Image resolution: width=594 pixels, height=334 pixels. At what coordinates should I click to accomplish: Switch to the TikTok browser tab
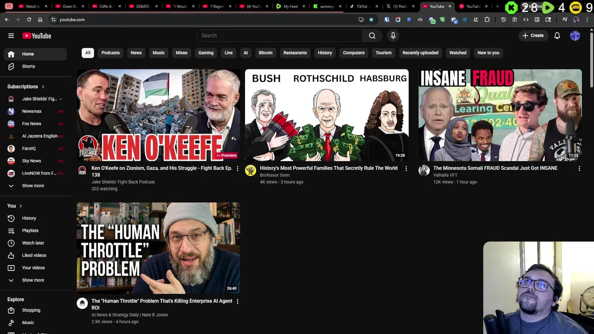(x=363, y=6)
